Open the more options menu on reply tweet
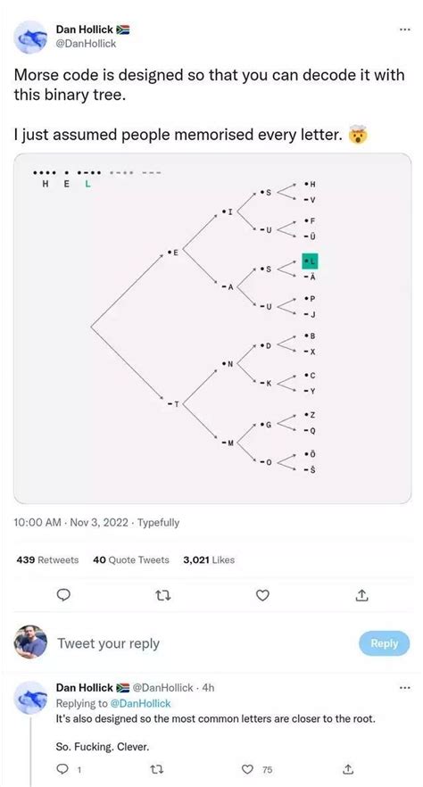 [x=404, y=688]
